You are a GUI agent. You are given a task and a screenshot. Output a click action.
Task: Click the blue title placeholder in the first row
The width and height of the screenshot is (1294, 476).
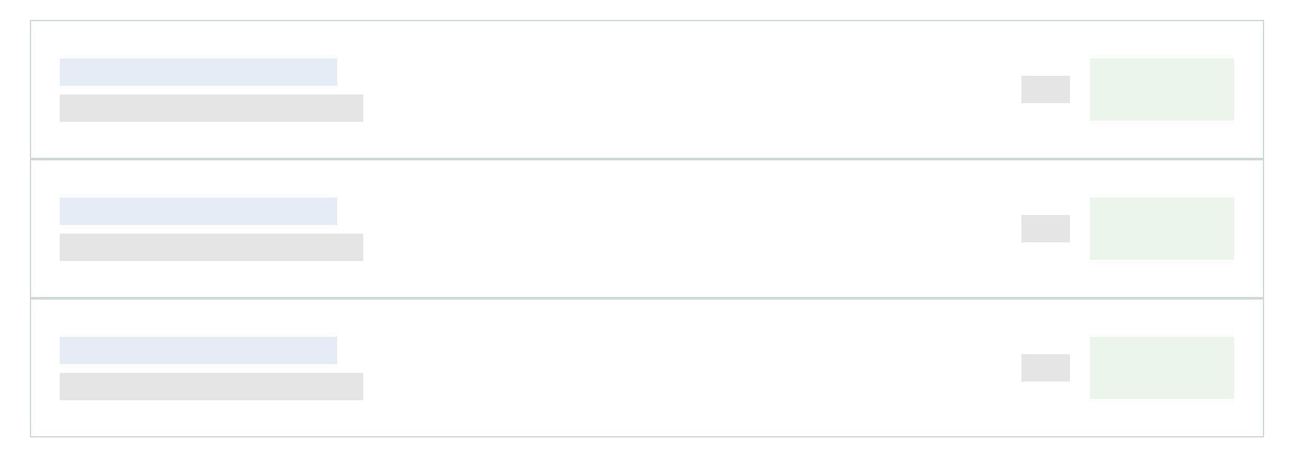[198, 72]
